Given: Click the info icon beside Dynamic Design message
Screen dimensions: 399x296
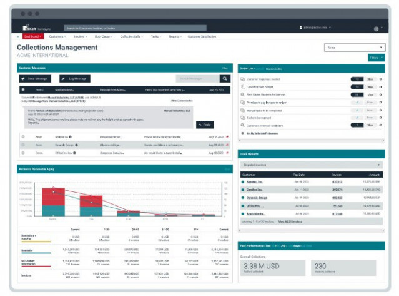Looking at the screenshot, I should pos(76,145).
